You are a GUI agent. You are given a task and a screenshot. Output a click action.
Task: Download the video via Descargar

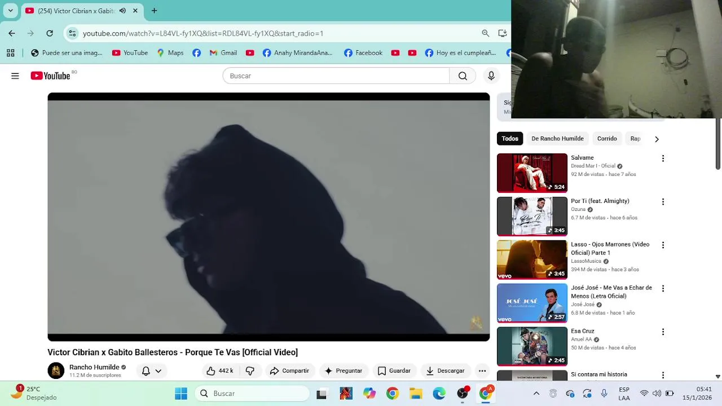(x=445, y=370)
